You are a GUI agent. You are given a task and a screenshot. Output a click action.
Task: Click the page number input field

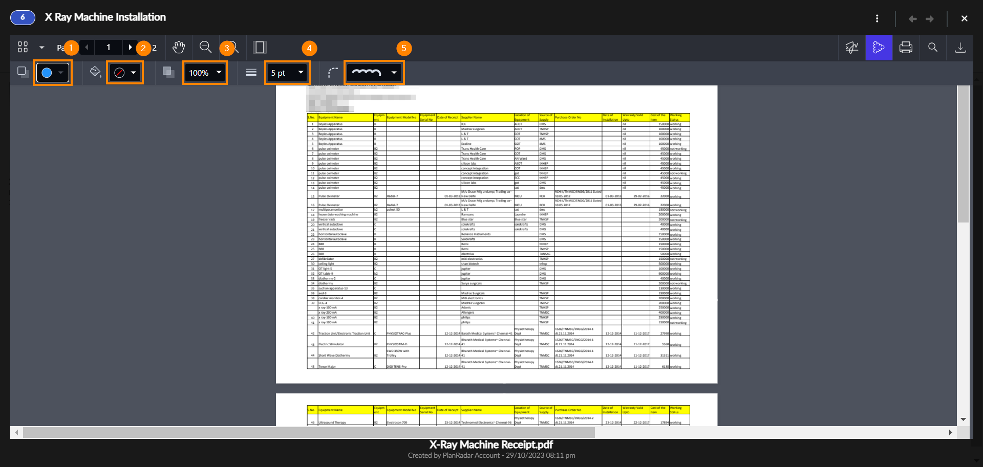109,48
